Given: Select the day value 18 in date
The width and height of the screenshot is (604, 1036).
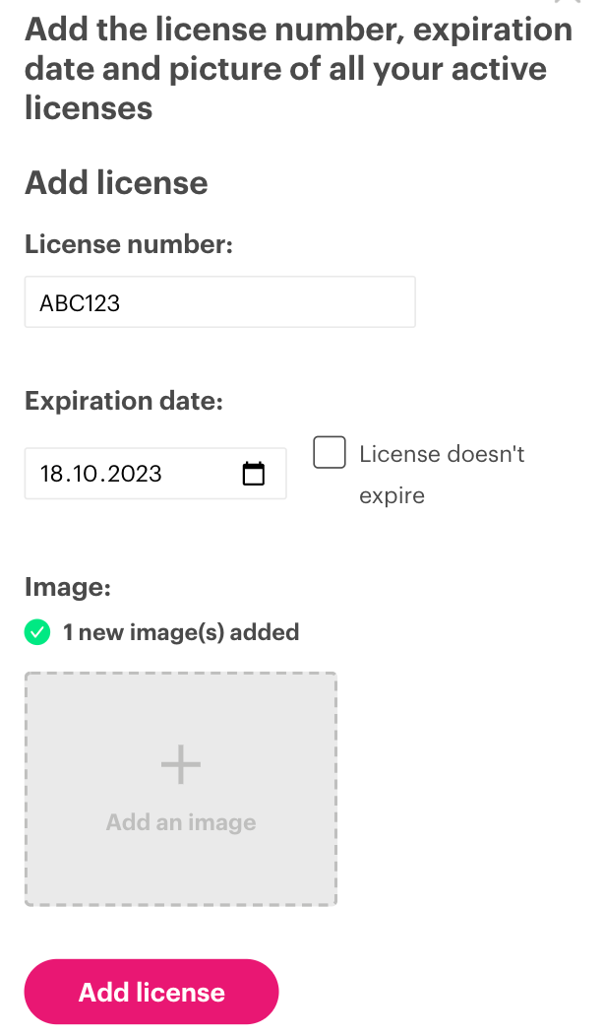Looking at the screenshot, I should pos(51,474).
